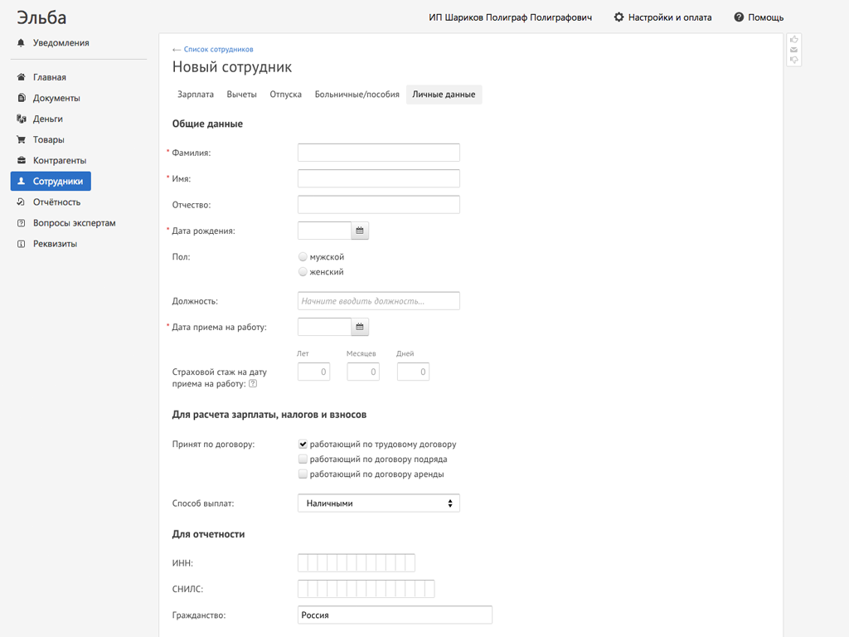Open the Способ выплат dropdown
The width and height of the screenshot is (849, 637).
pos(378,503)
